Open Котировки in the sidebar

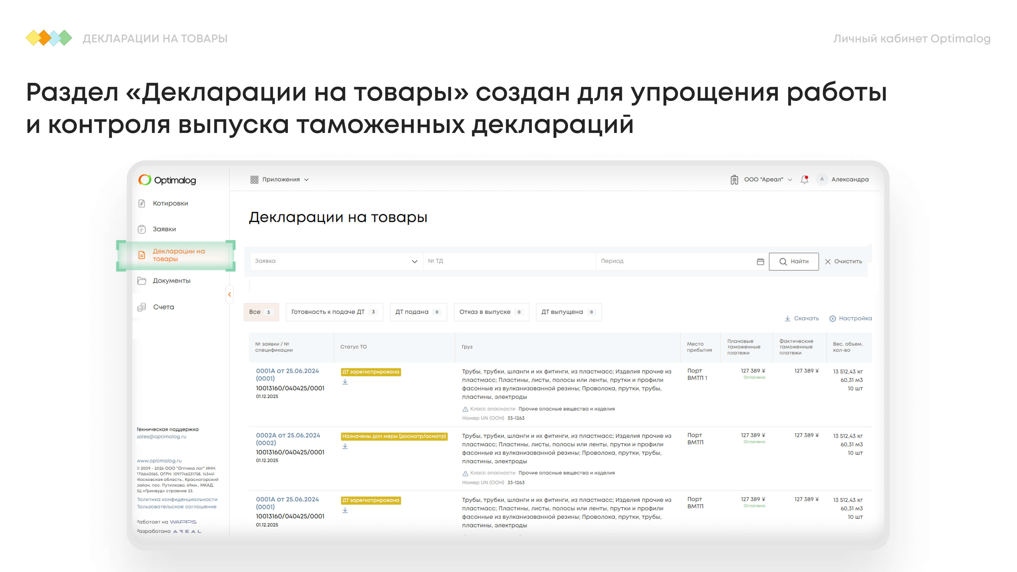tap(170, 203)
